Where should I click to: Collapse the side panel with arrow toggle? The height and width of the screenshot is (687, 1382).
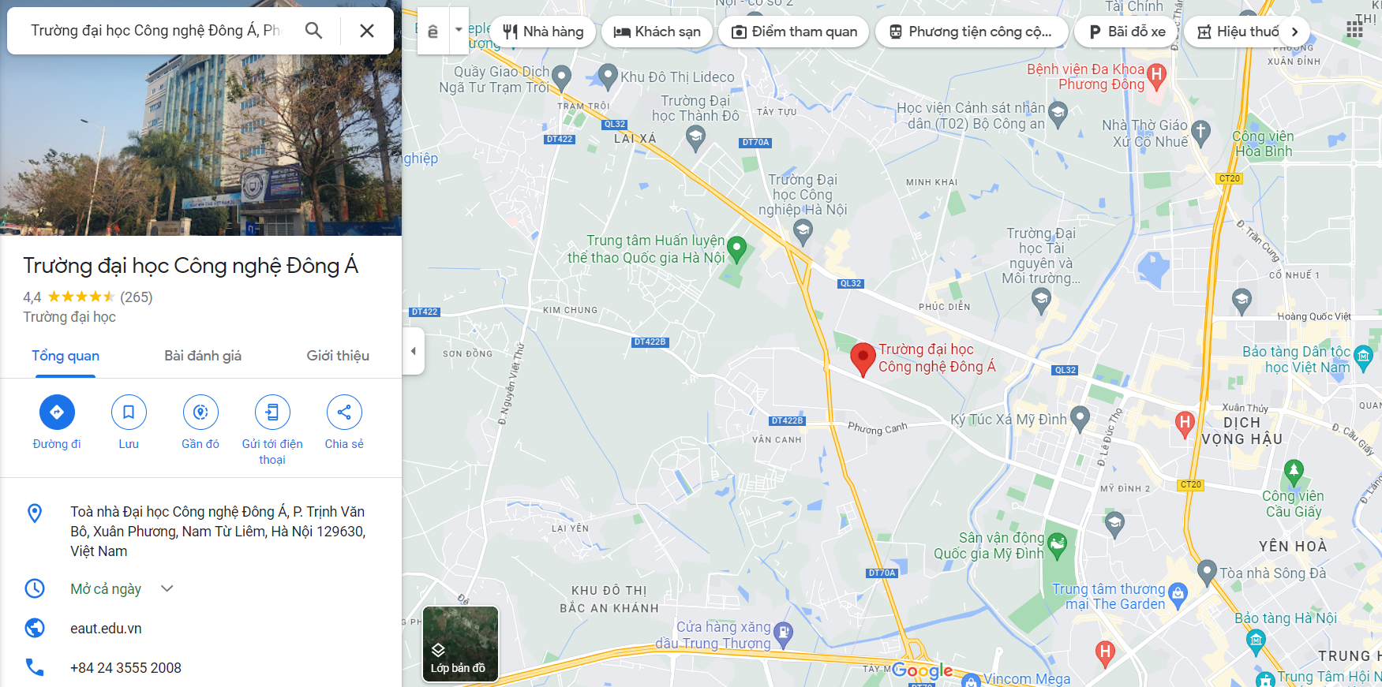[413, 351]
